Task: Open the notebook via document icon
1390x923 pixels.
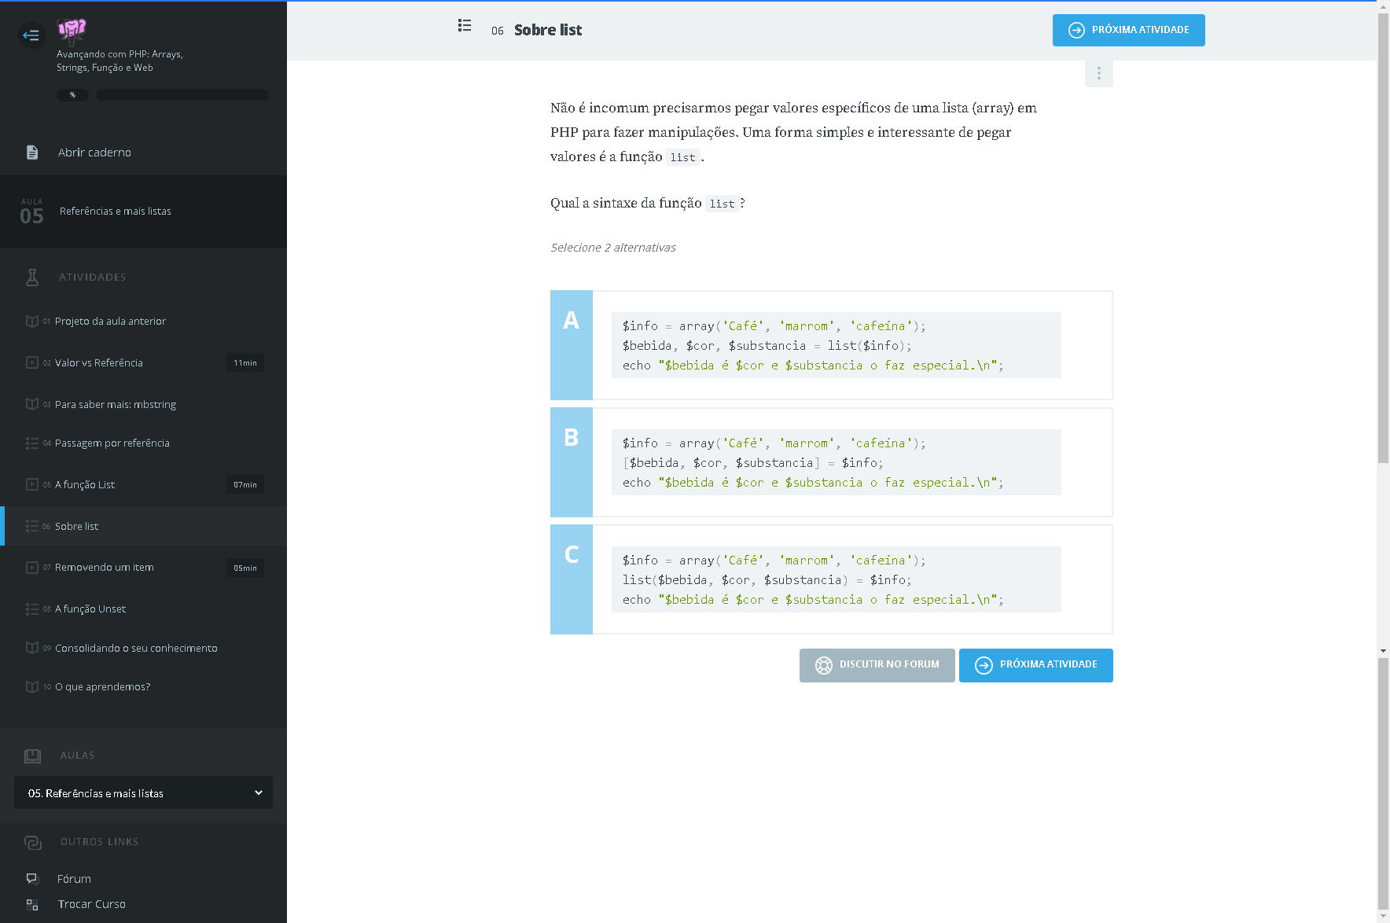Action: (x=32, y=153)
